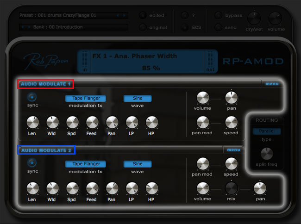The image size is (301, 224).
Task: Click the Audio Modulate 1 volume knob
Action: point(203,98)
